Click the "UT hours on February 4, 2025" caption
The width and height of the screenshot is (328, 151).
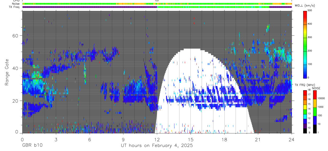click(157, 146)
